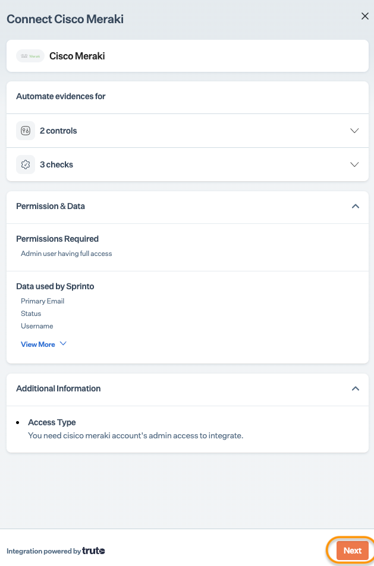
Task: Click the Permission & Data section header
Action: [51, 206]
